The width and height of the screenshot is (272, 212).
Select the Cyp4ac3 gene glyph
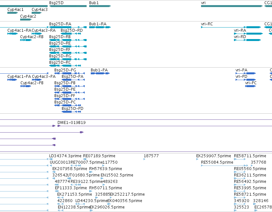pyautogui.click(x=37, y=13)
